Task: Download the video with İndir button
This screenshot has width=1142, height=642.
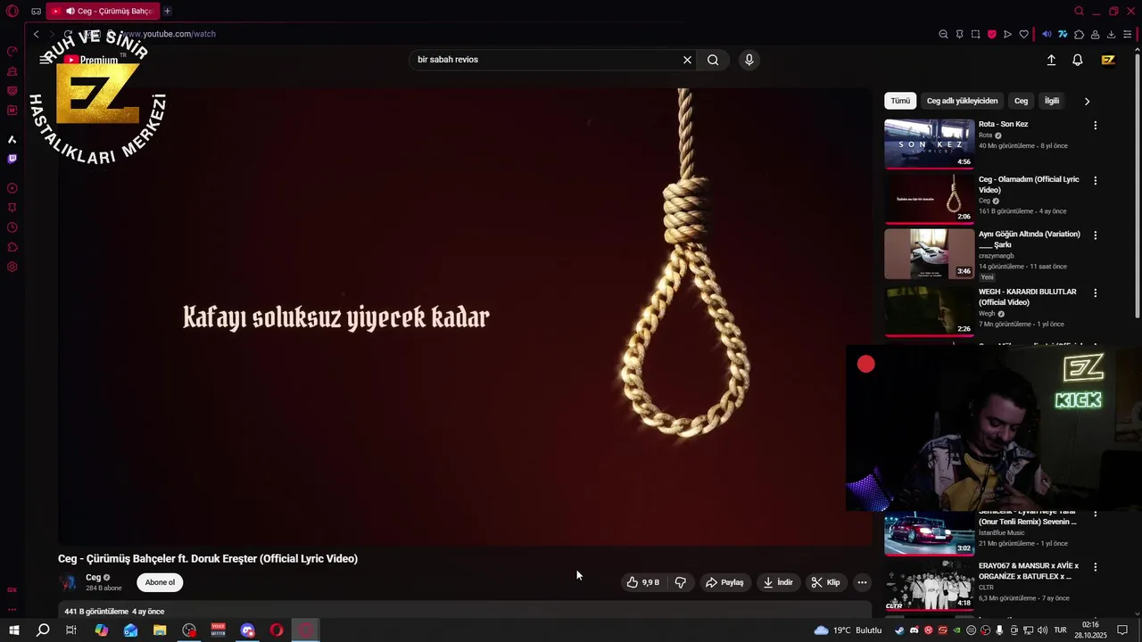Action: point(777,582)
